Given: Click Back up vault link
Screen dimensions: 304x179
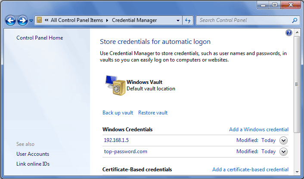Looking at the screenshot, I should [118, 113].
